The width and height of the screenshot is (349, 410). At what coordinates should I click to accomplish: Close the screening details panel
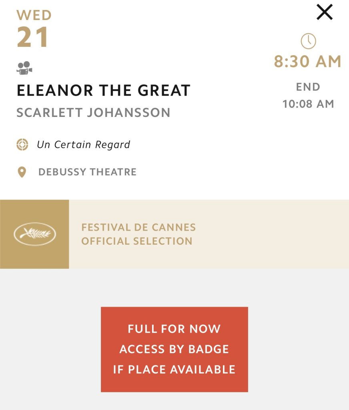click(x=324, y=12)
